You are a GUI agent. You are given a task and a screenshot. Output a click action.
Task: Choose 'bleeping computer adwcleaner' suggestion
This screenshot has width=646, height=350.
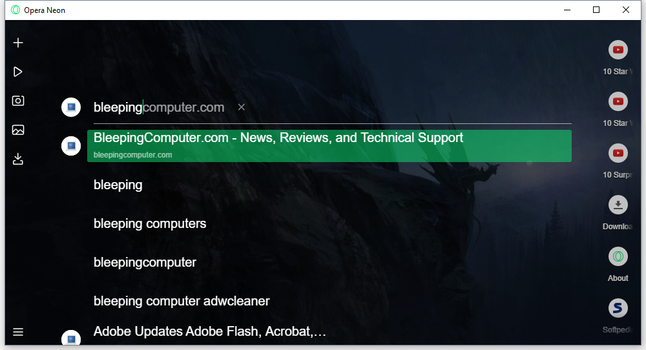pyautogui.click(x=182, y=301)
